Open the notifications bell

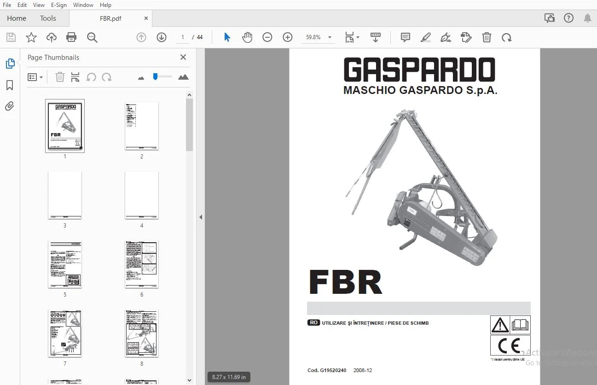point(588,18)
